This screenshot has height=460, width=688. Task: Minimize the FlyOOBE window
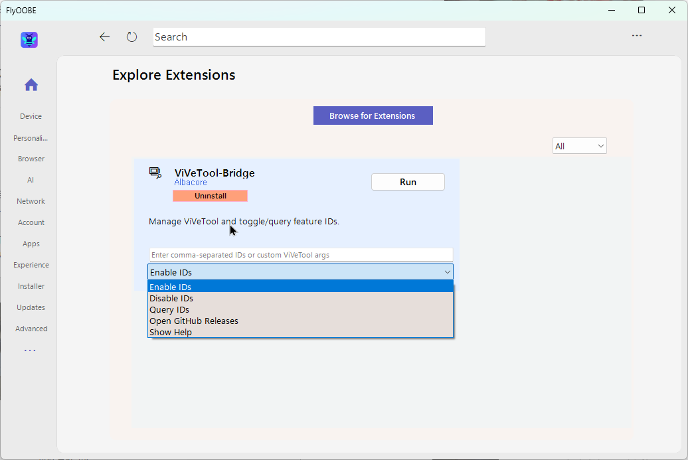[x=612, y=10]
